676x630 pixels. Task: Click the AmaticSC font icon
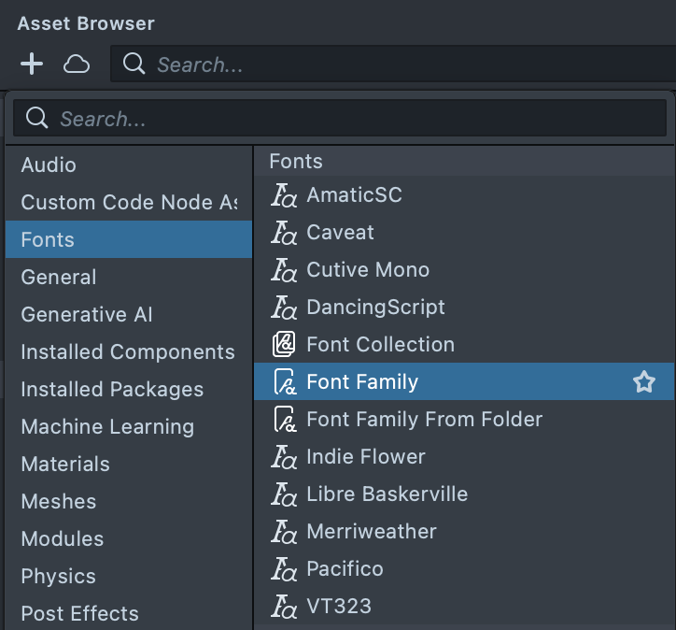(284, 195)
